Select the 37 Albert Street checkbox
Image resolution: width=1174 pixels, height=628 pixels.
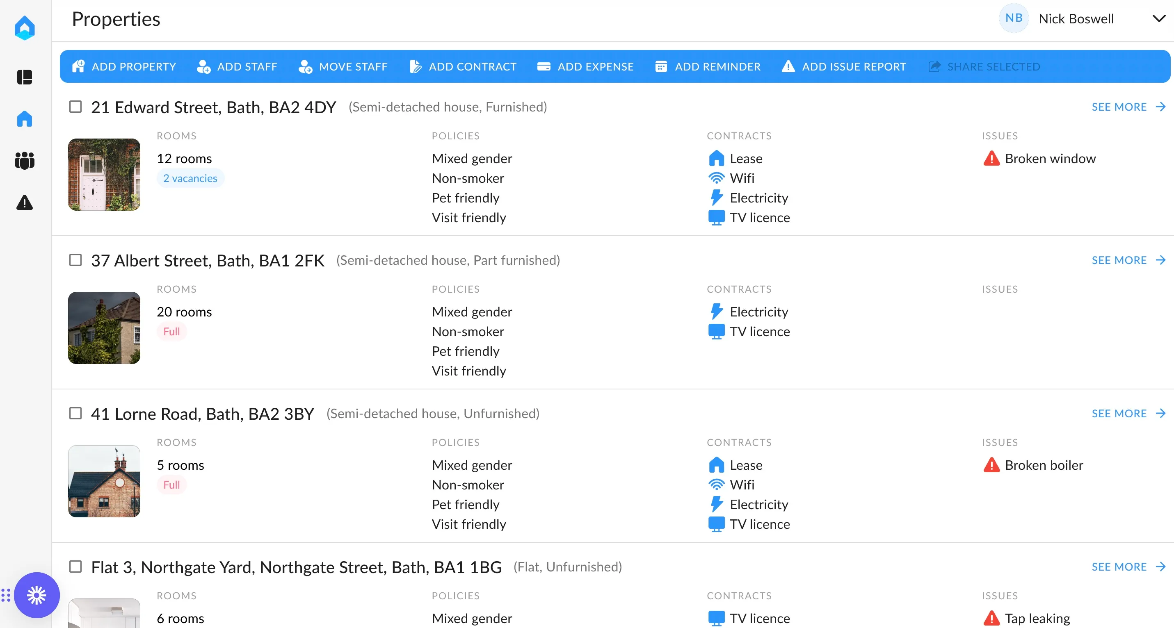[75, 260]
